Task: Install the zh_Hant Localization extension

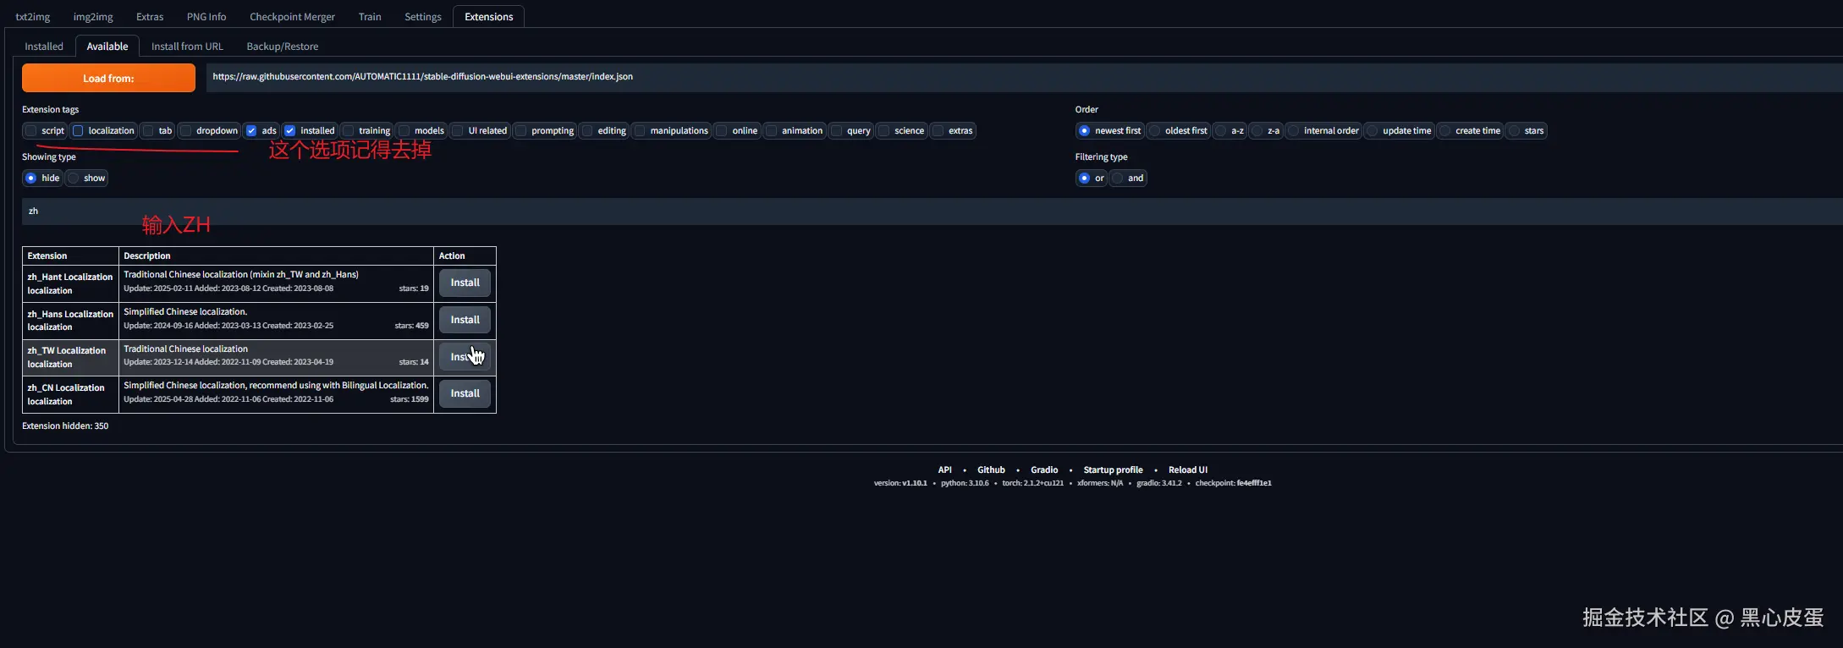Action: pyautogui.click(x=465, y=283)
